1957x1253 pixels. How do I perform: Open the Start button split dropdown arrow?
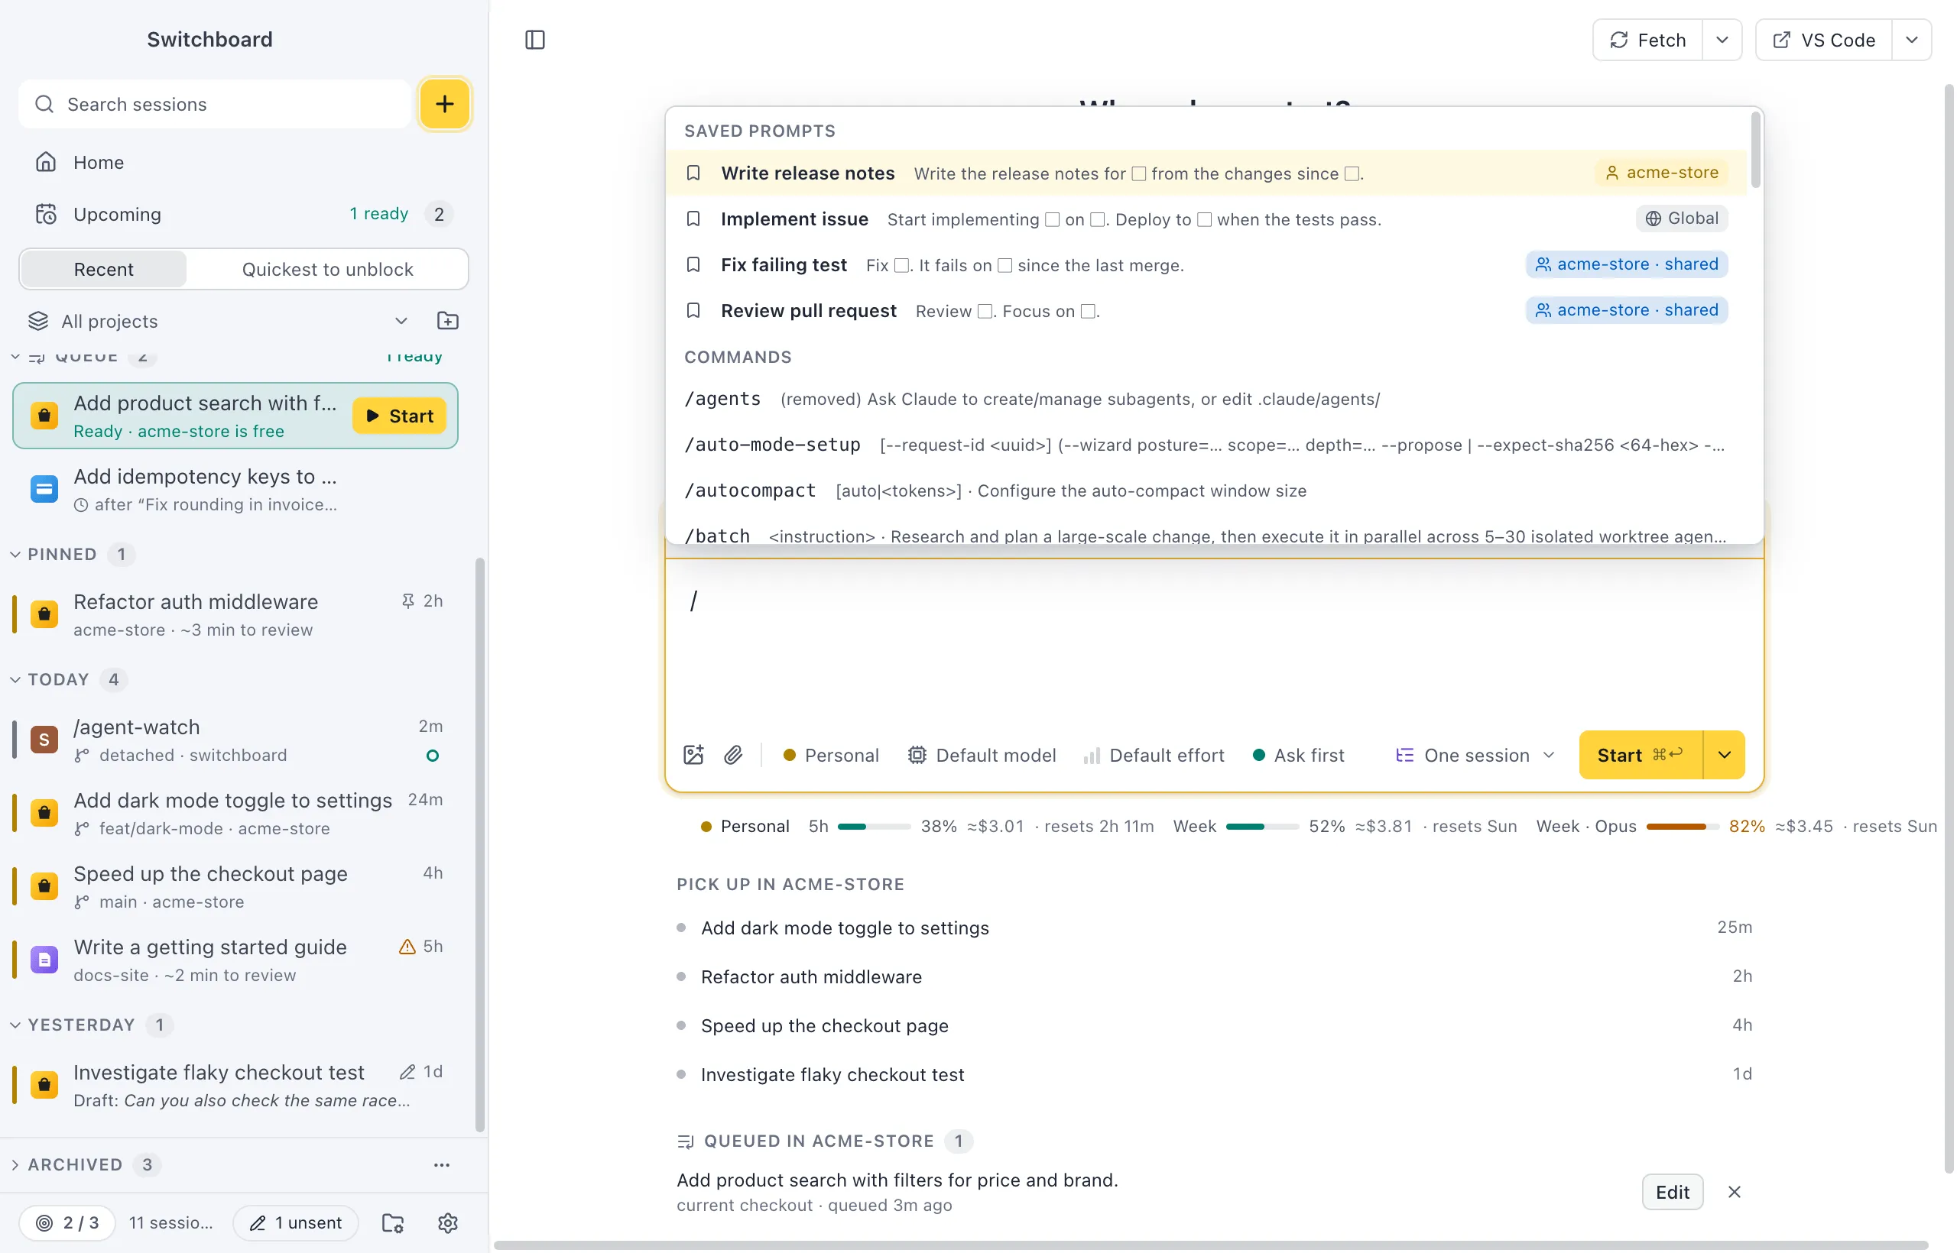pos(1723,755)
